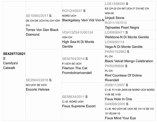Follow the S48988/2005 registration link

click(115, 104)
